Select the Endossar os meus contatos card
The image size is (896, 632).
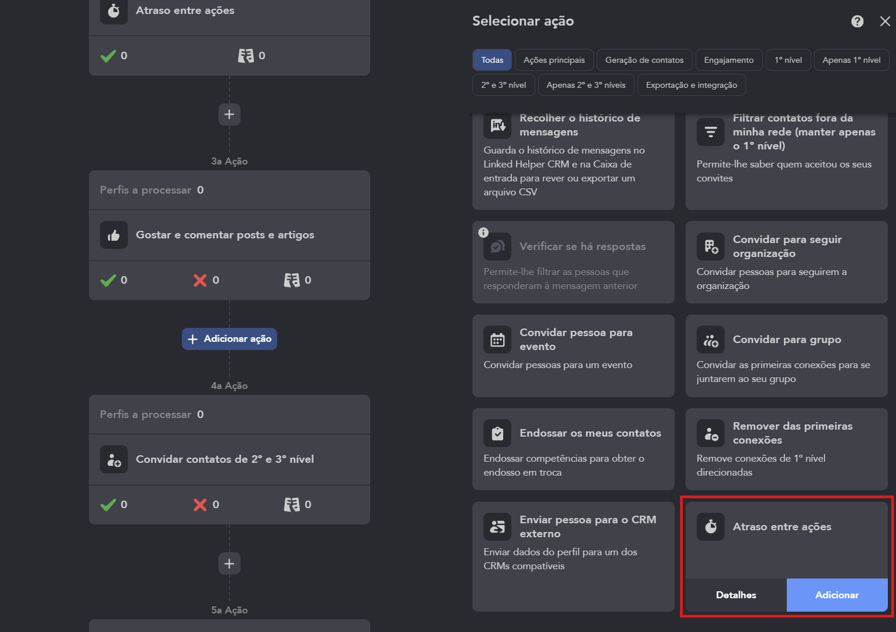point(574,449)
